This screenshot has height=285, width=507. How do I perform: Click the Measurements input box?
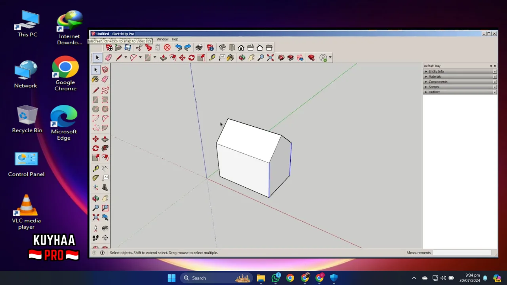pyautogui.click(x=462, y=253)
